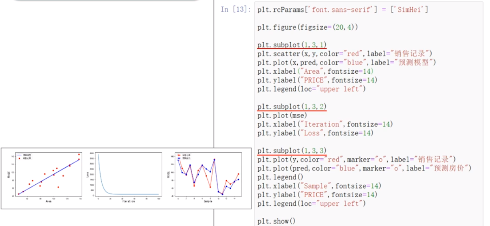Click the plt.xlabel("Sample",fontsize=14) line
Screen dimensions: 490x226
320,186
